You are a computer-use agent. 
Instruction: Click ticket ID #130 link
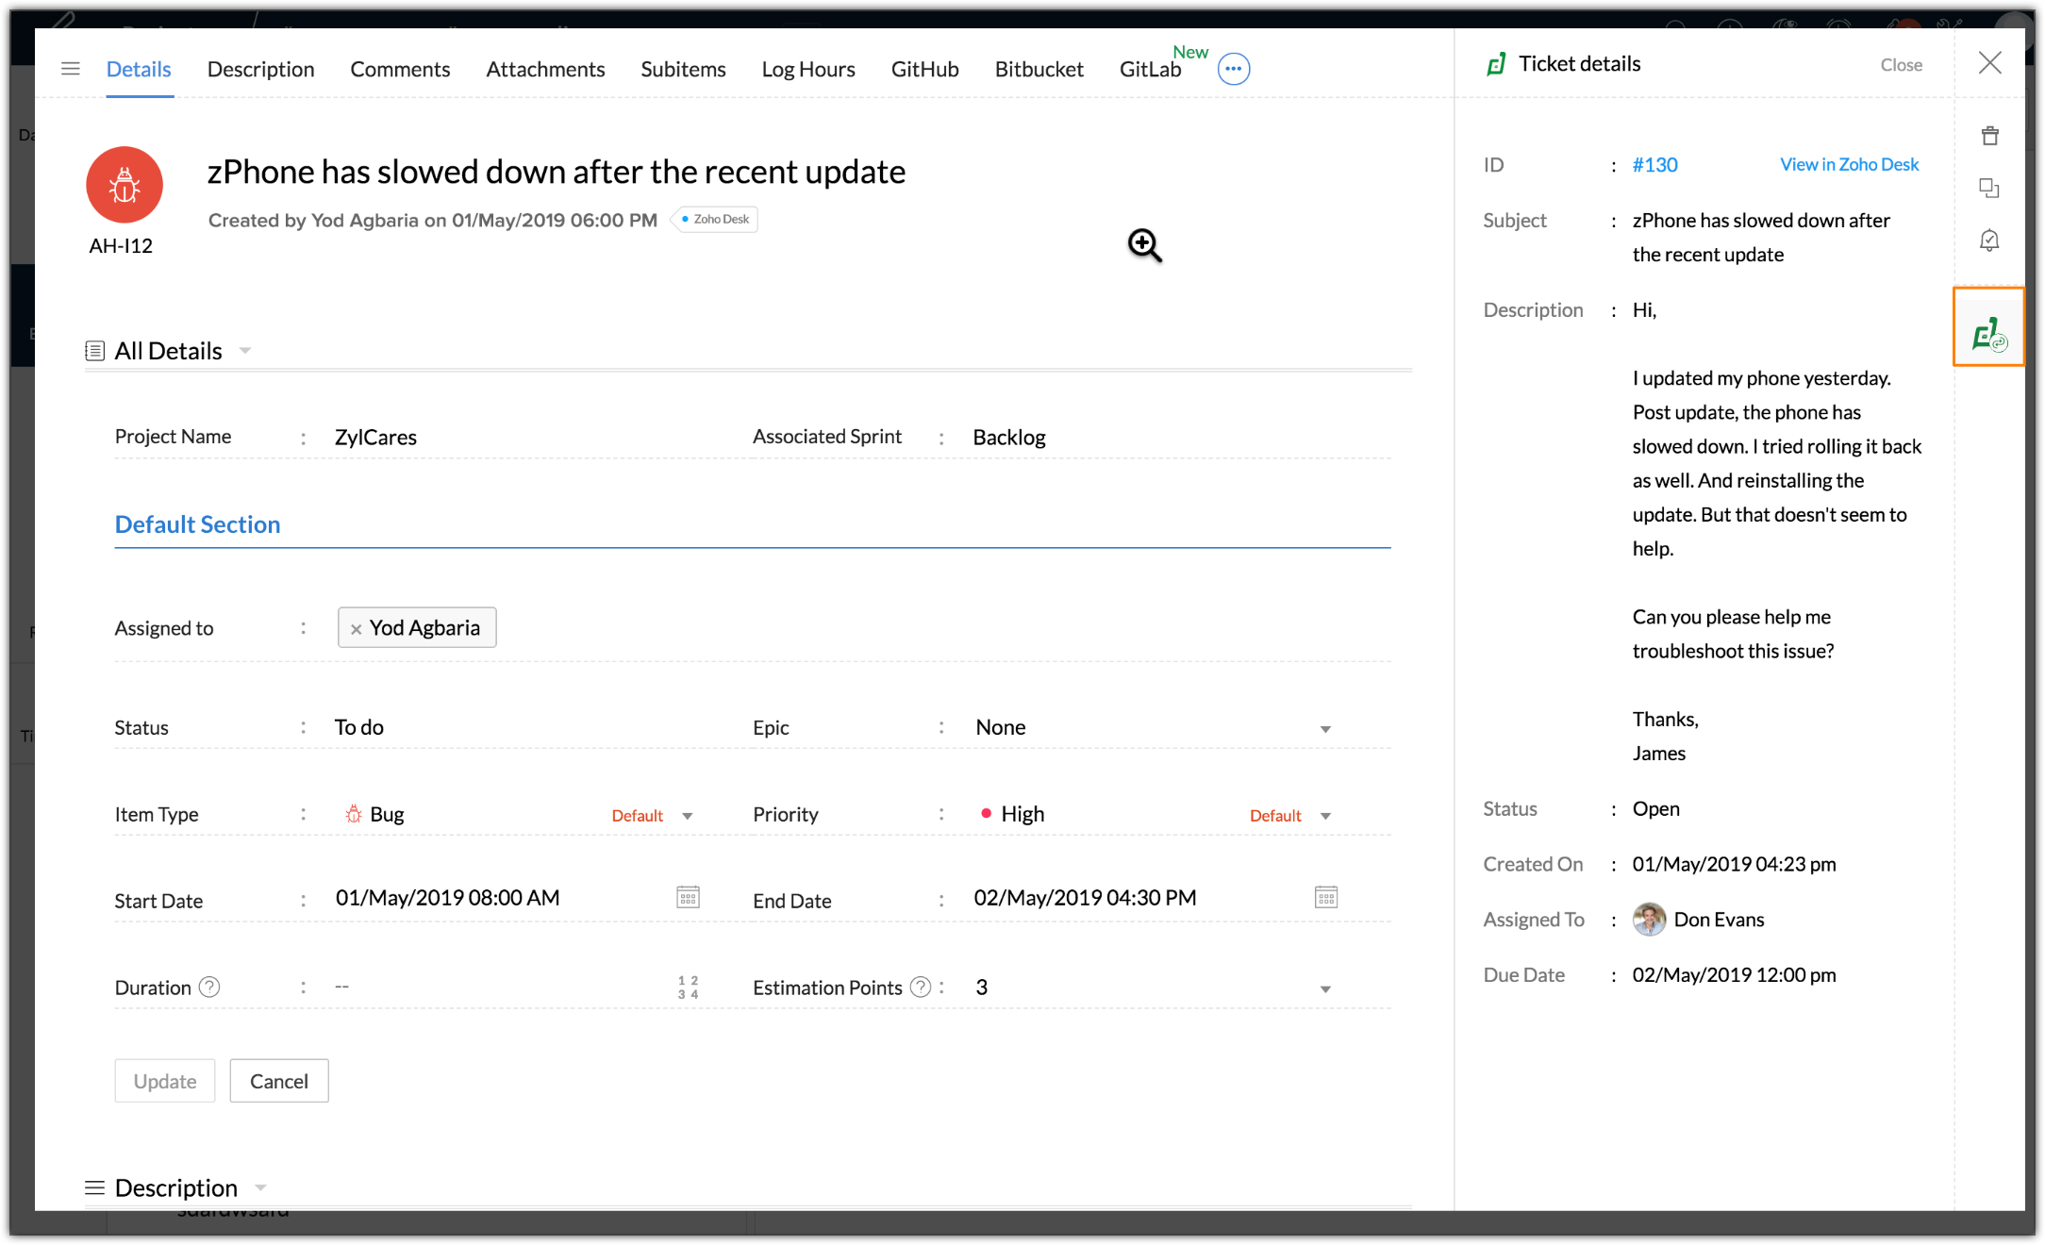coord(1654,164)
